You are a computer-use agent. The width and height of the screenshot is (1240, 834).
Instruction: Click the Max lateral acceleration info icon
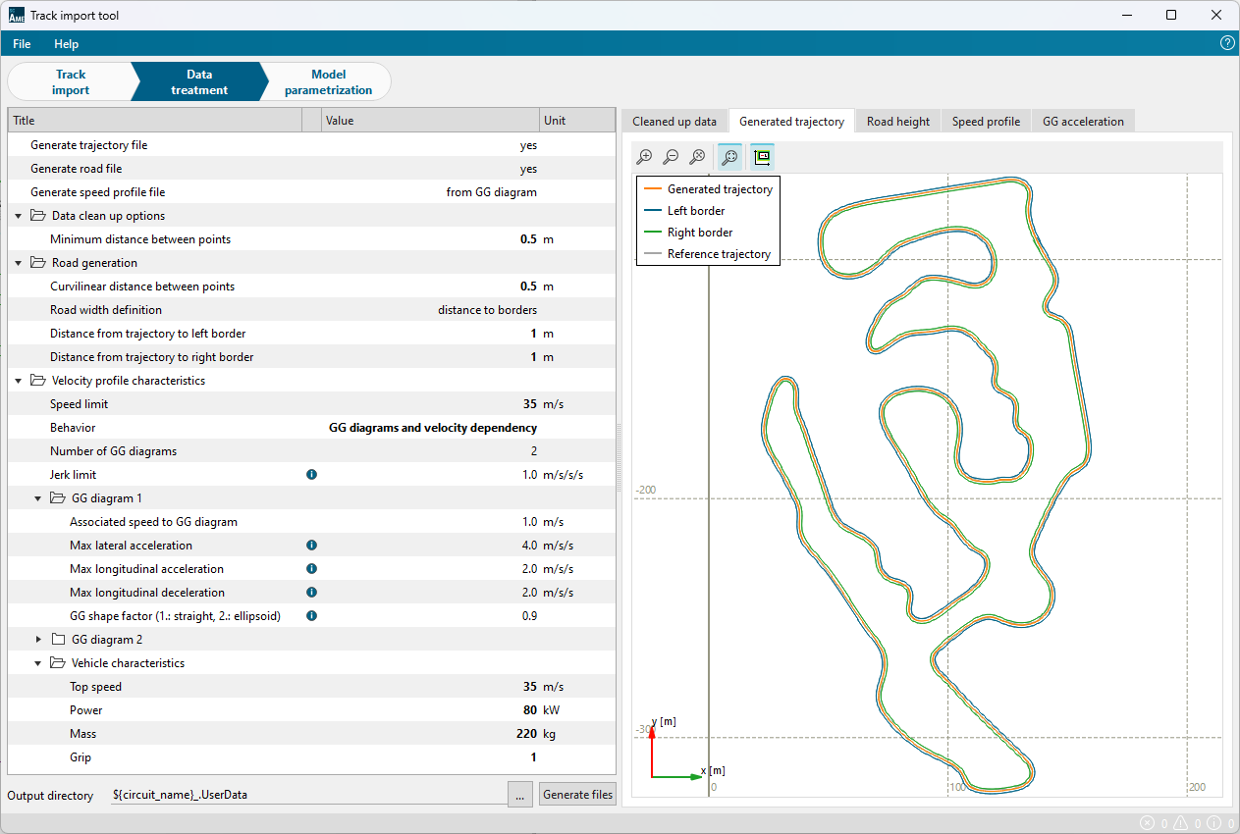(312, 546)
